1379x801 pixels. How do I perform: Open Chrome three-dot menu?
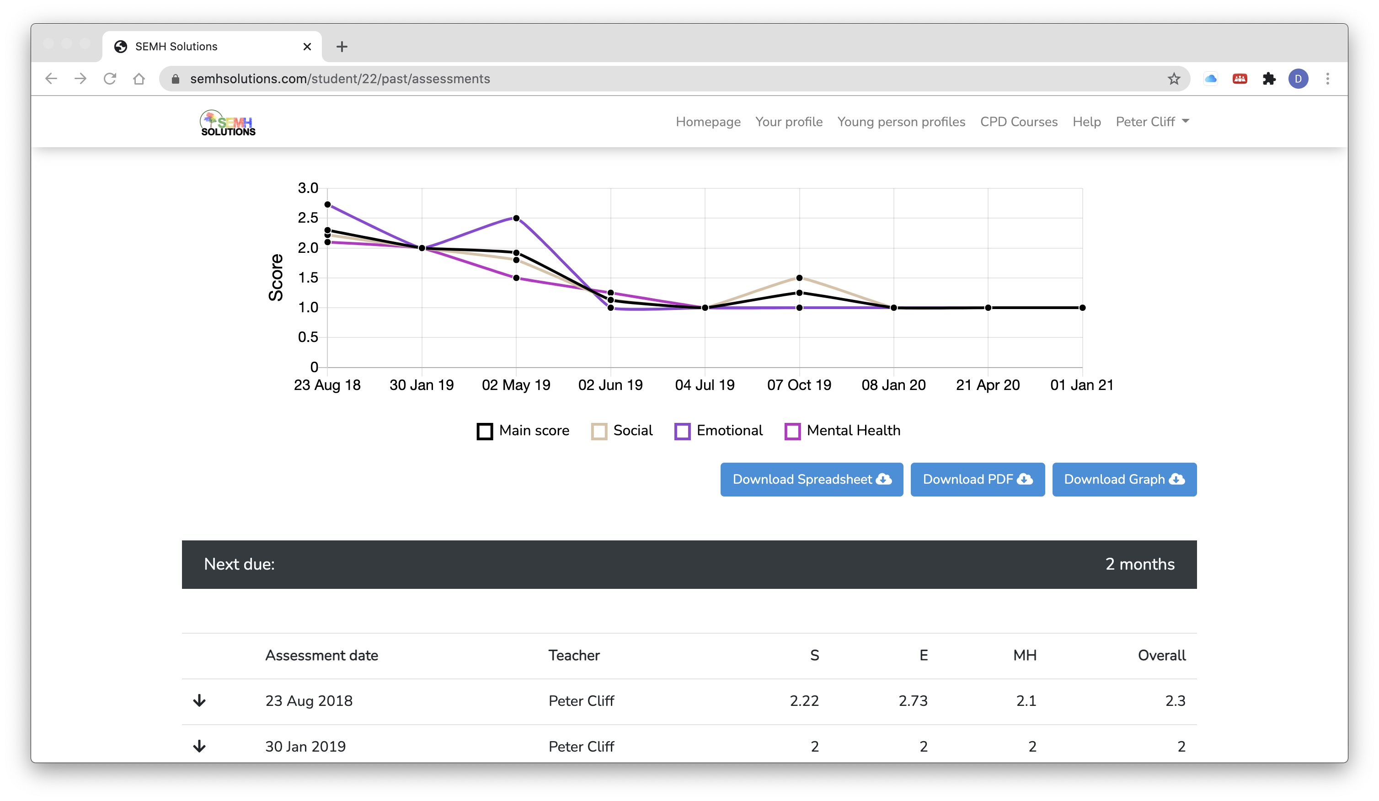[1327, 79]
